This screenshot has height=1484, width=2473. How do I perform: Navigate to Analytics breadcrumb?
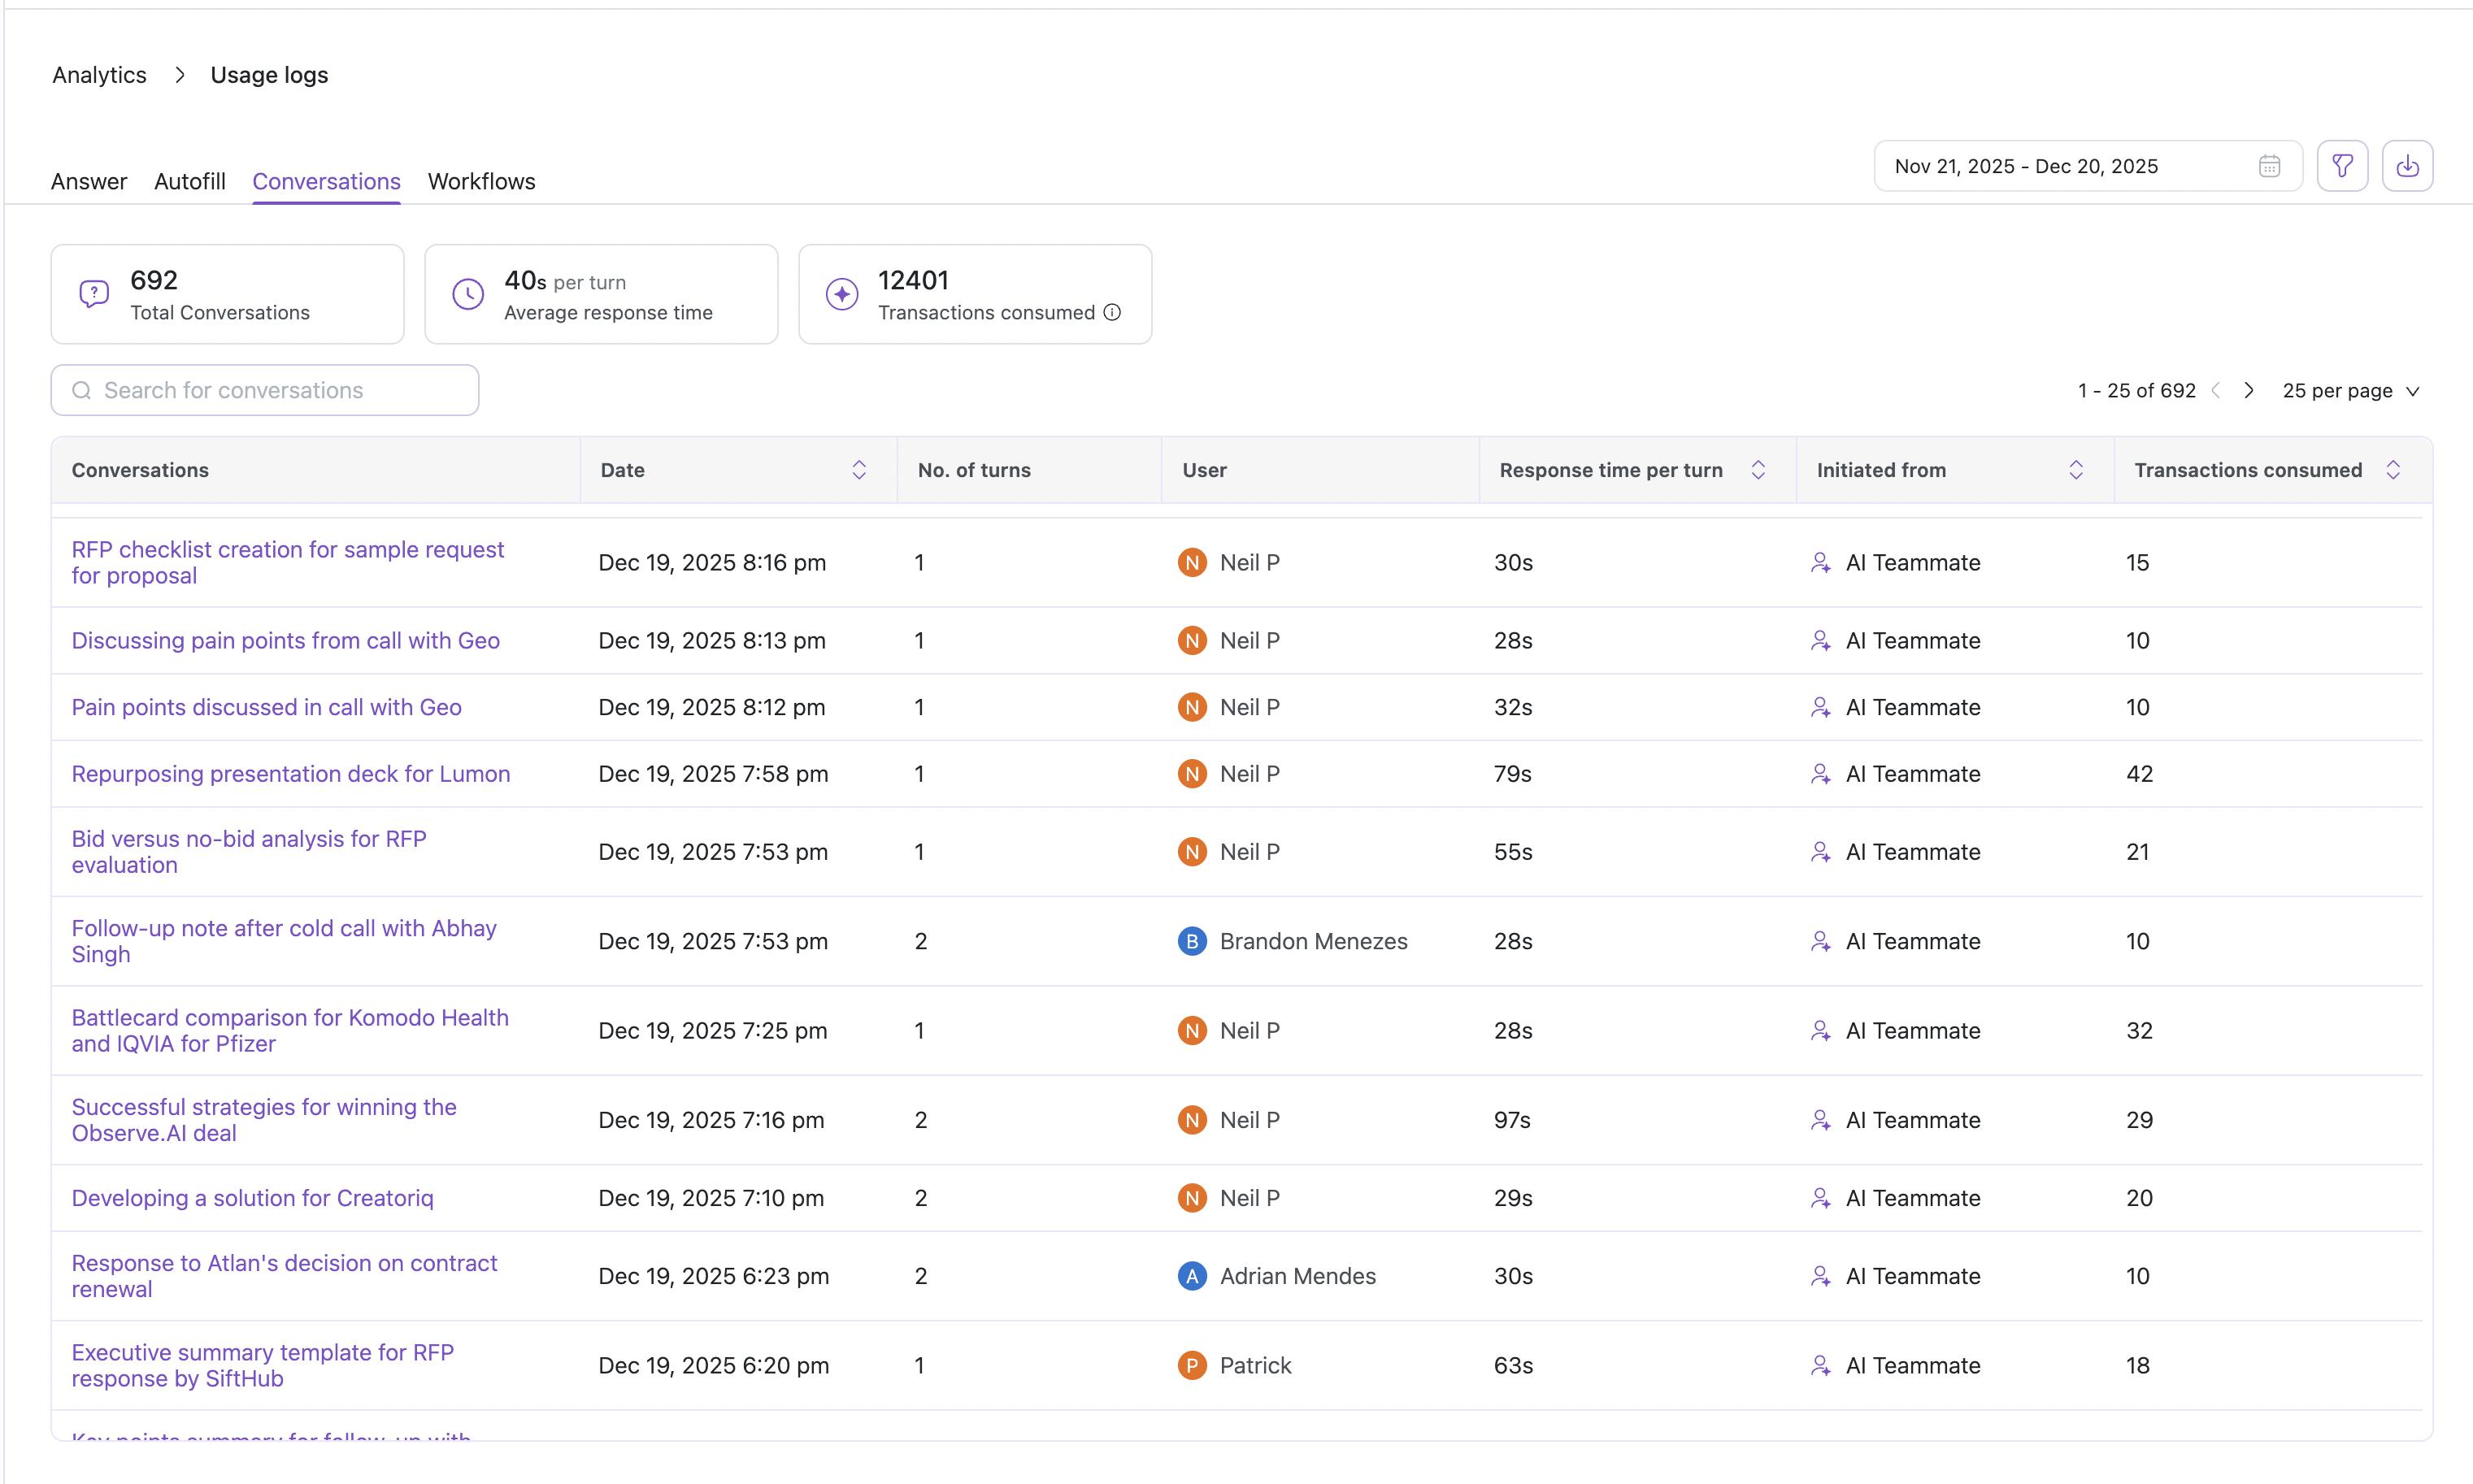tap(99, 75)
